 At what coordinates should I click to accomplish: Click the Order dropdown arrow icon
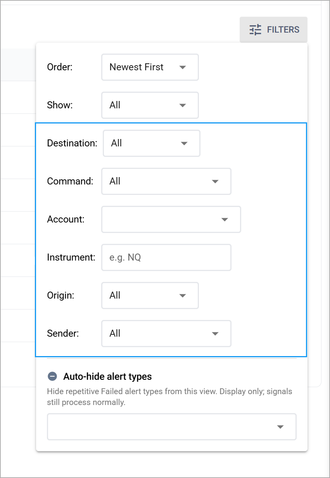pyautogui.click(x=183, y=67)
